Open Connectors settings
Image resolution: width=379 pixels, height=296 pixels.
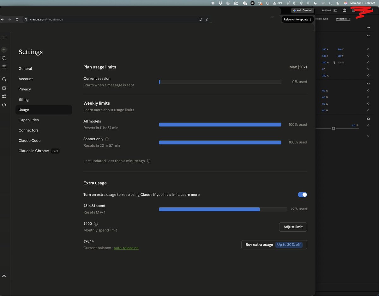tap(44, 130)
